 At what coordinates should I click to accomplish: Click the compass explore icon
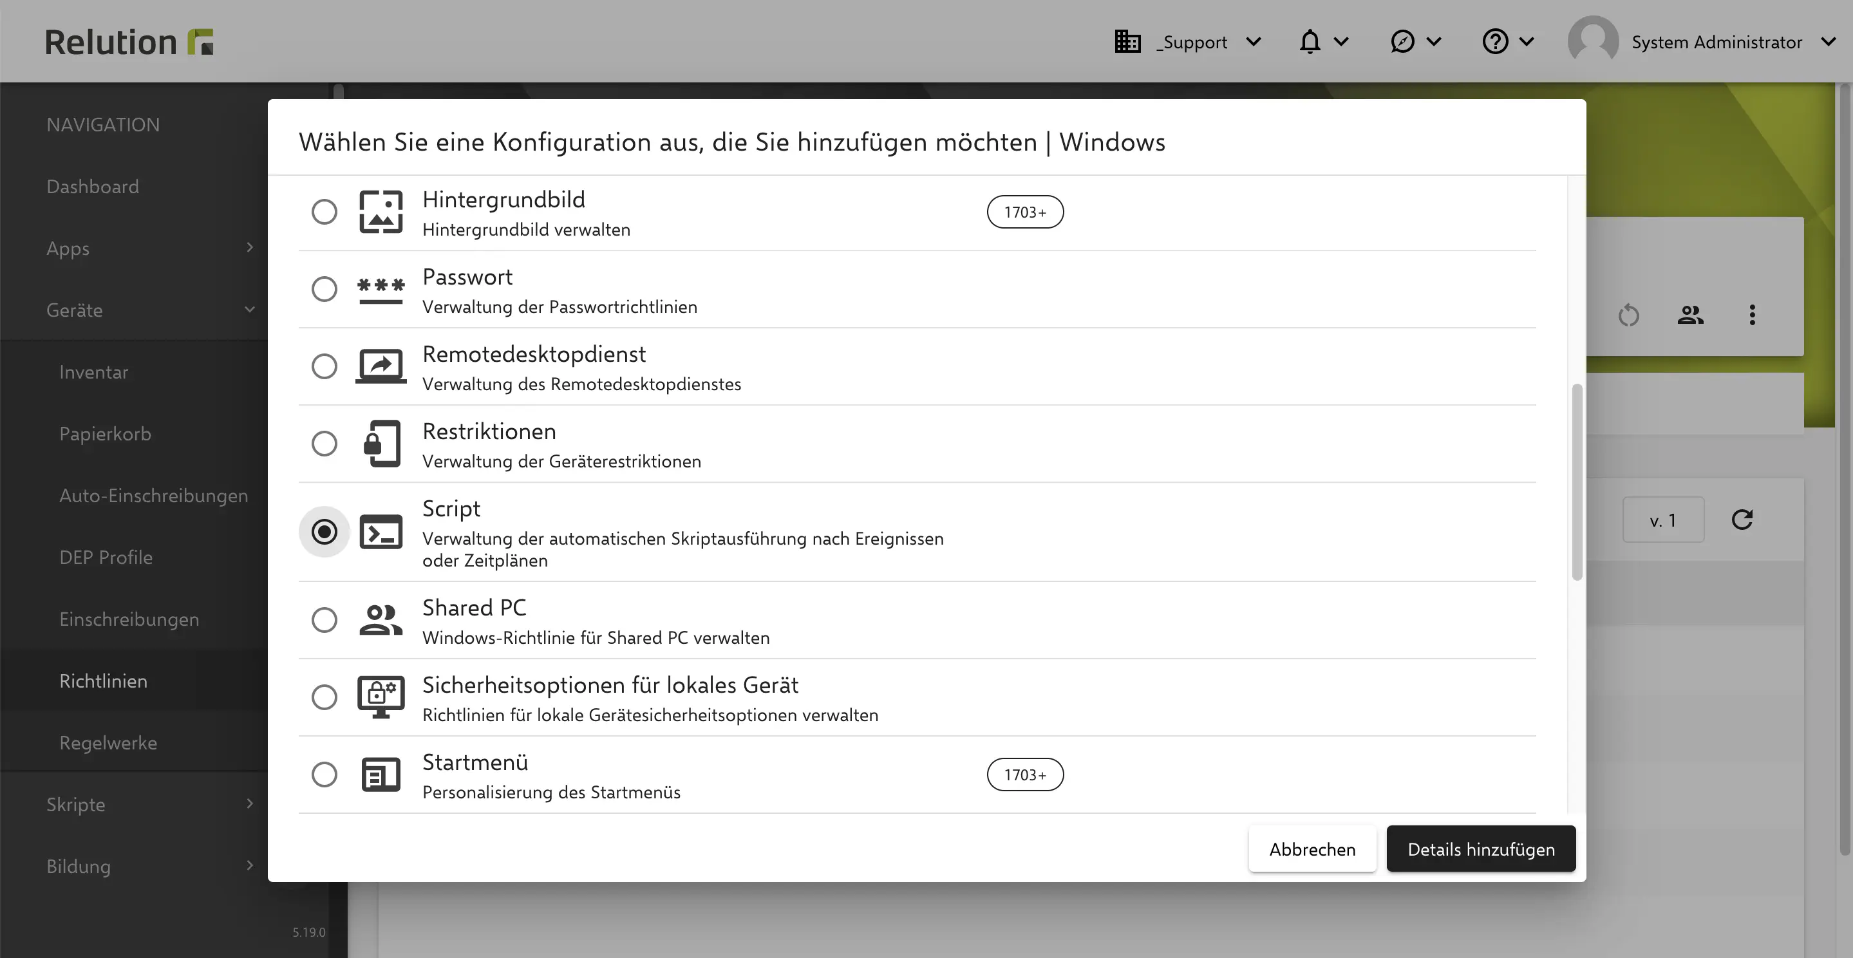1402,42
